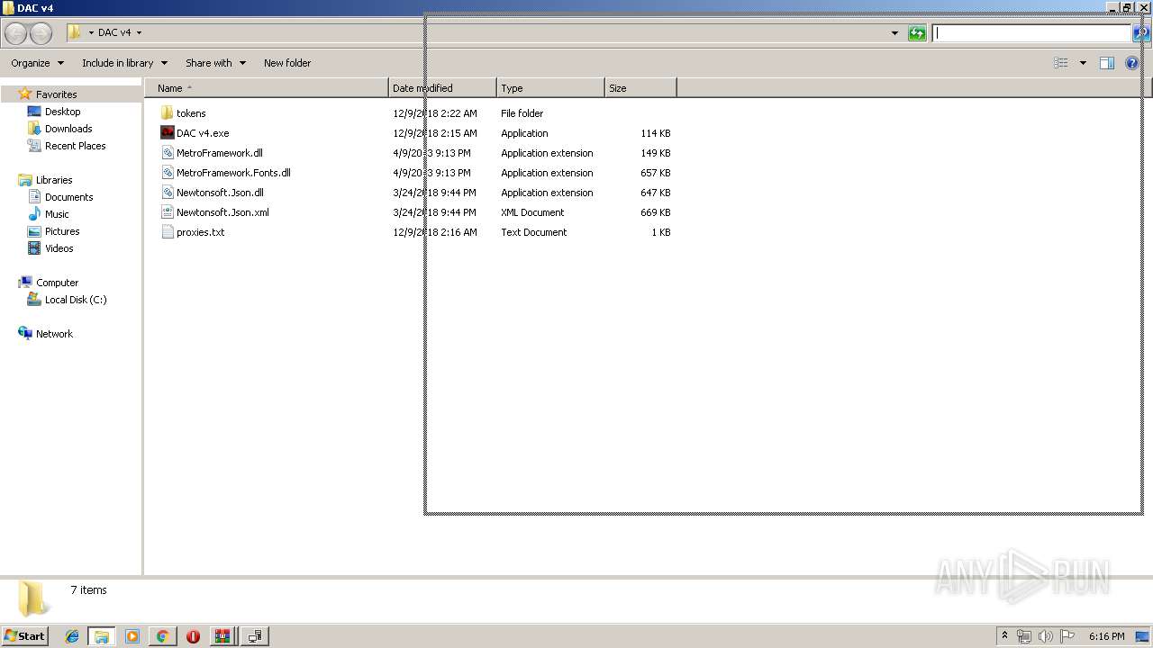Select Network in navigation pane

tap(54, 334)
